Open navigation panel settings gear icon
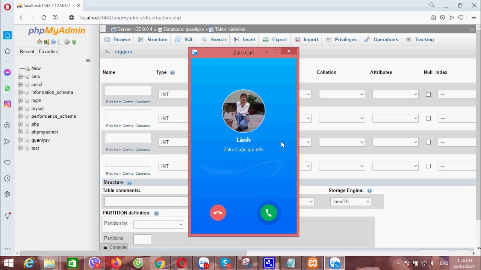 point(67,42)
